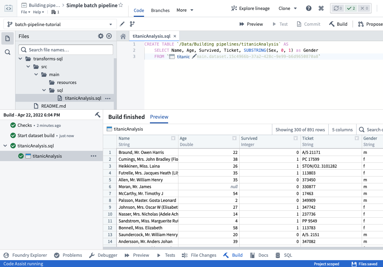Screen dimensions: 383x267
Task: Click the Explore lineage button
Action: [250, 8]
